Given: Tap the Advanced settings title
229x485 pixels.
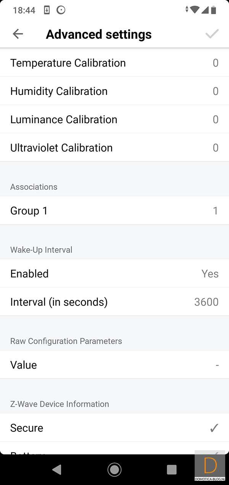Looking at the screenshot, I should point(99,34).
